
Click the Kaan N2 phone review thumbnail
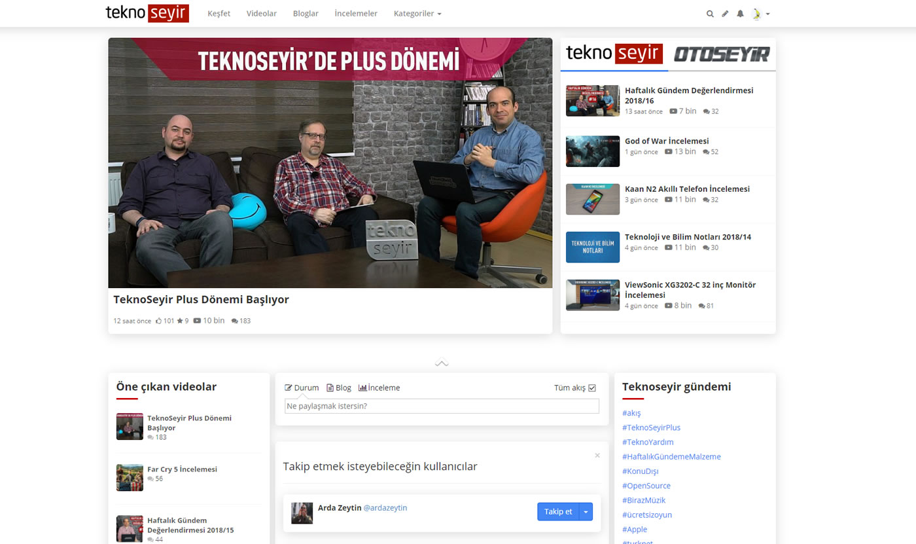coord(593,199)
